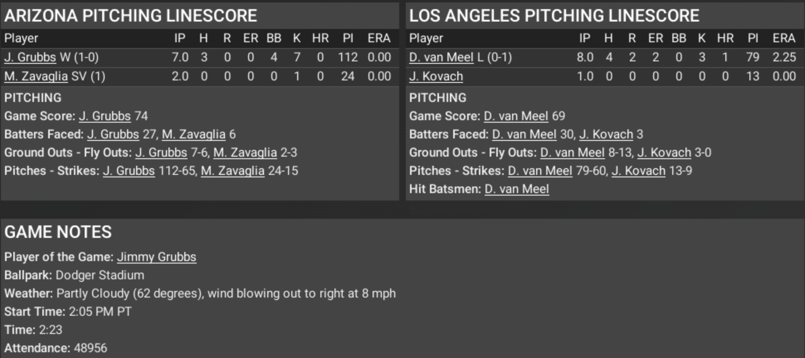
Task: Click J. Grubbs in Pitches - Strikes line
Action: pos(129,171)
